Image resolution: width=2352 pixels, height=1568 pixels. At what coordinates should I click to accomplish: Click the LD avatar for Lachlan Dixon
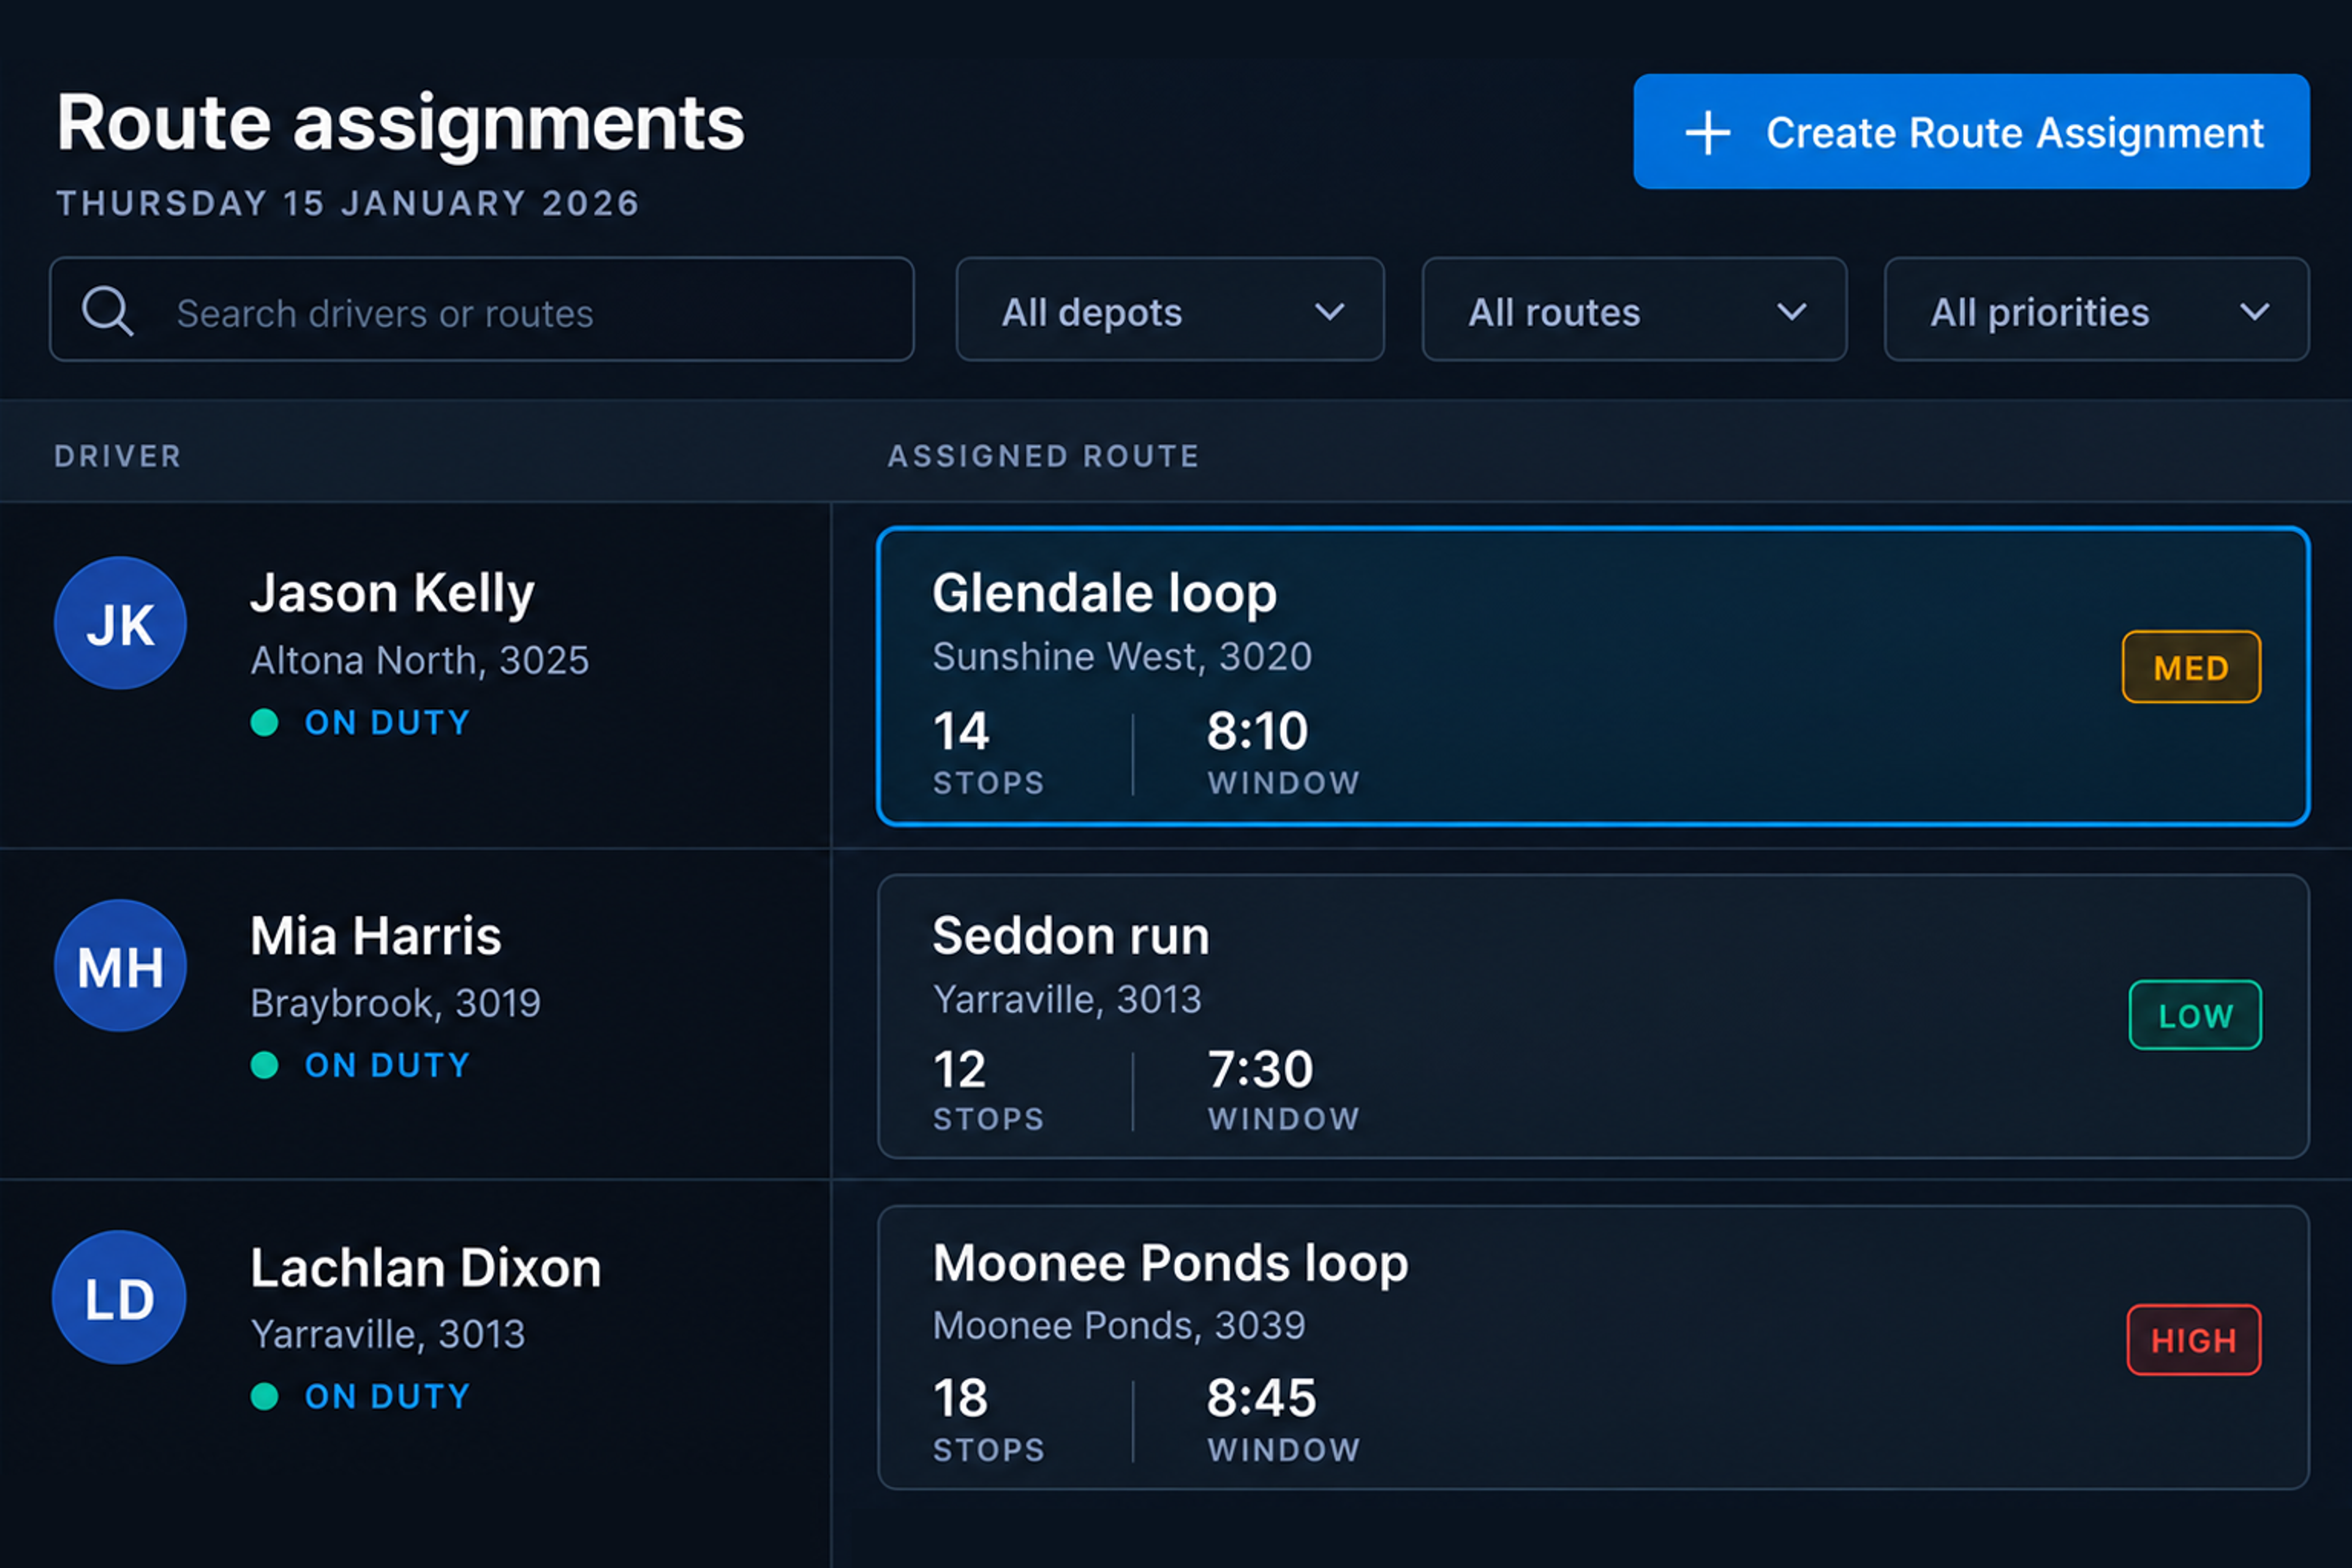[119, 1297]
